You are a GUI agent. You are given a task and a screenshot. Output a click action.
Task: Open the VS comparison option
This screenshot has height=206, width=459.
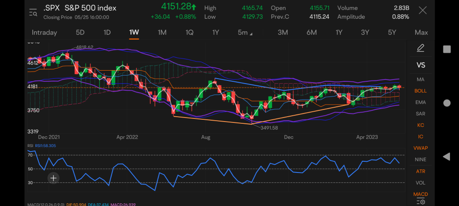tap(420, 65)
